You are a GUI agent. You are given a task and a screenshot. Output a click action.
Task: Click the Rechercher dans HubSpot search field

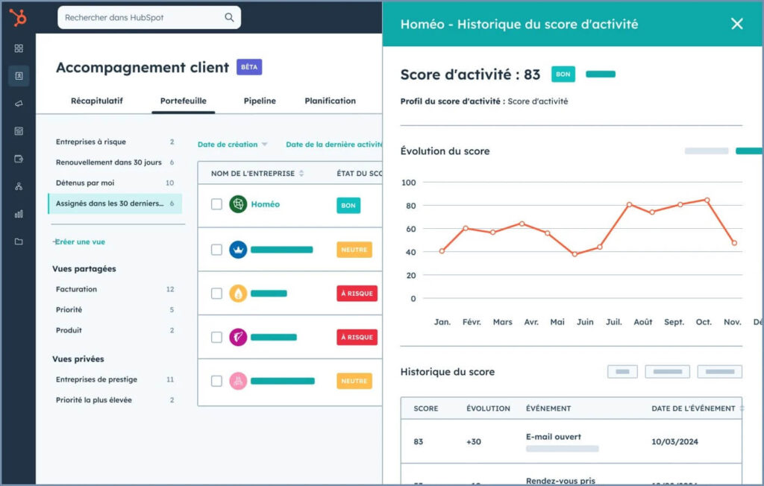pos(142,17)
